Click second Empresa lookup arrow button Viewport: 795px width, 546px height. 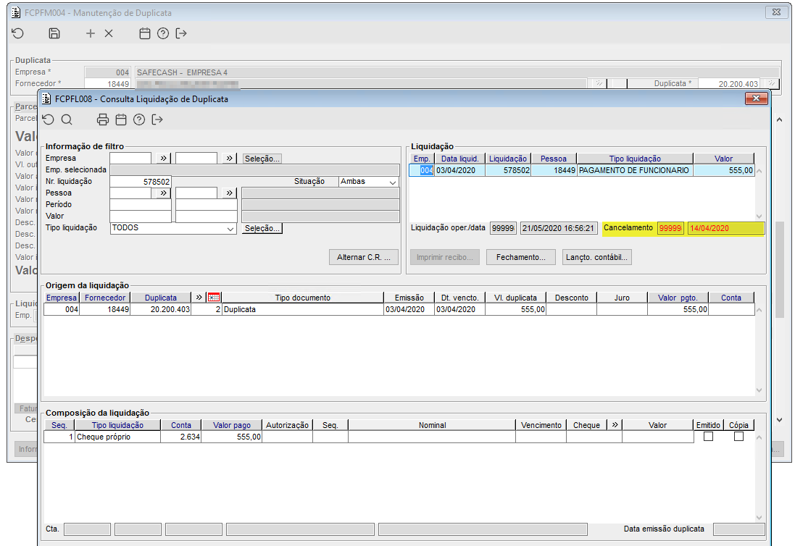click(229, 158)
